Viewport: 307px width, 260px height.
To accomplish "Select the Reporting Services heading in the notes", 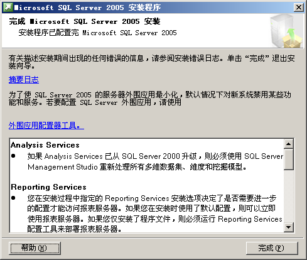I will [48, 187].
